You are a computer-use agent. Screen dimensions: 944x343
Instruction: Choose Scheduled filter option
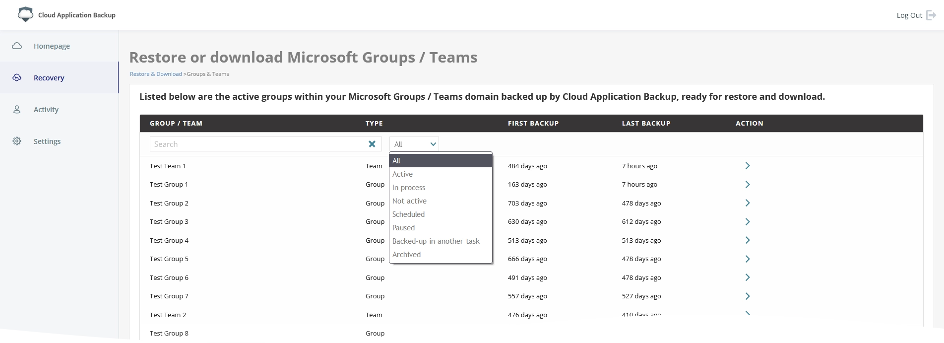coord(441,214)
